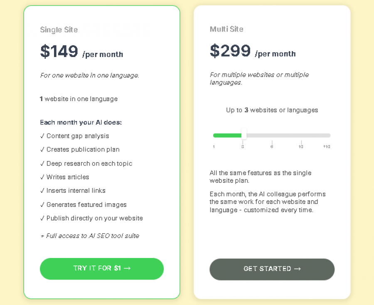Select the 10 tick mark under the slider
Viewport: 374px width, 305px height.
(300, 146)
